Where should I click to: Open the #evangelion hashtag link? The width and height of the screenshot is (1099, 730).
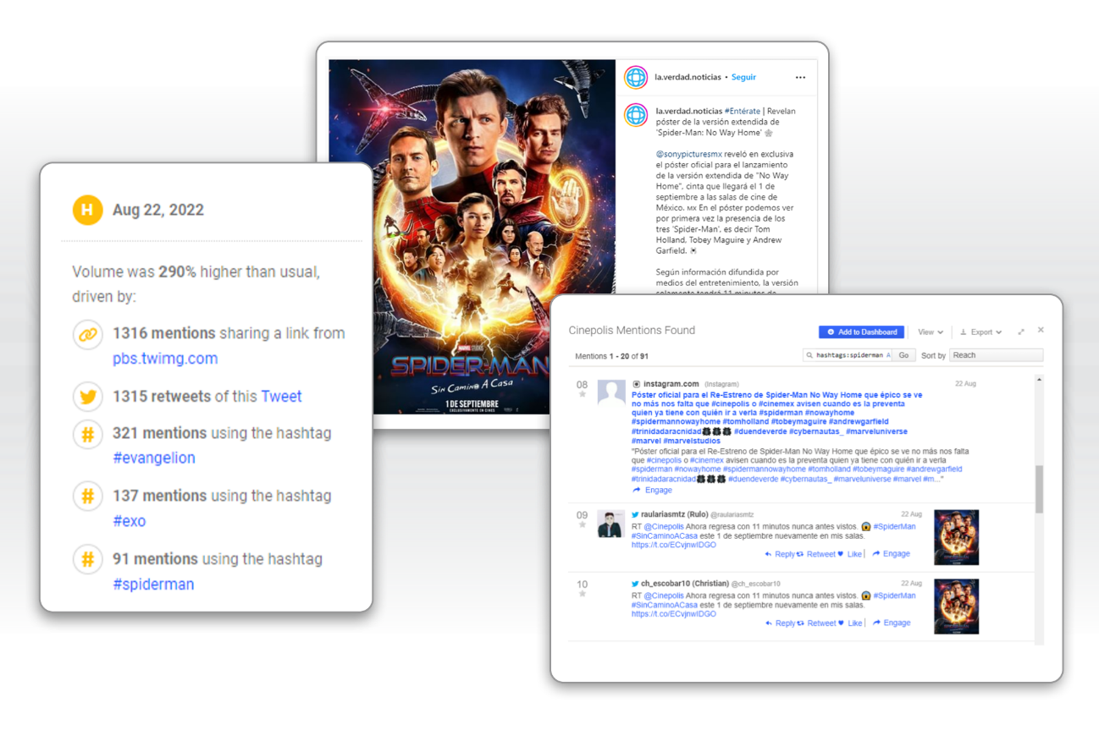tap(154, 458)
